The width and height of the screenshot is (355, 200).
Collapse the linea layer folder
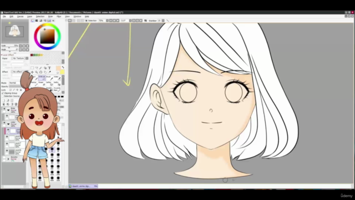[x=8, y=110]
